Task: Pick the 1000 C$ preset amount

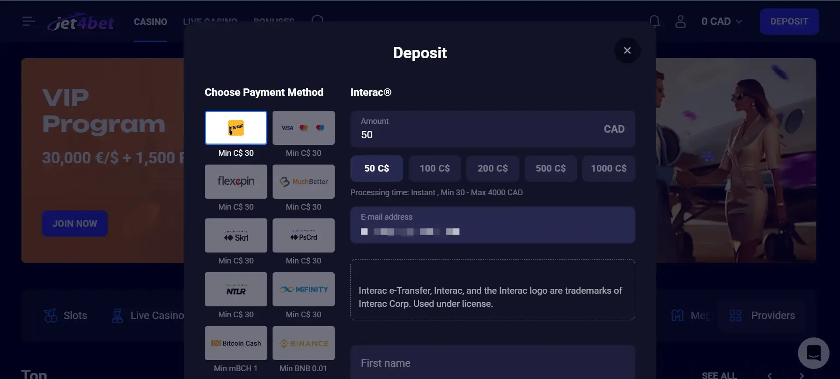Action: click(609, 168)
